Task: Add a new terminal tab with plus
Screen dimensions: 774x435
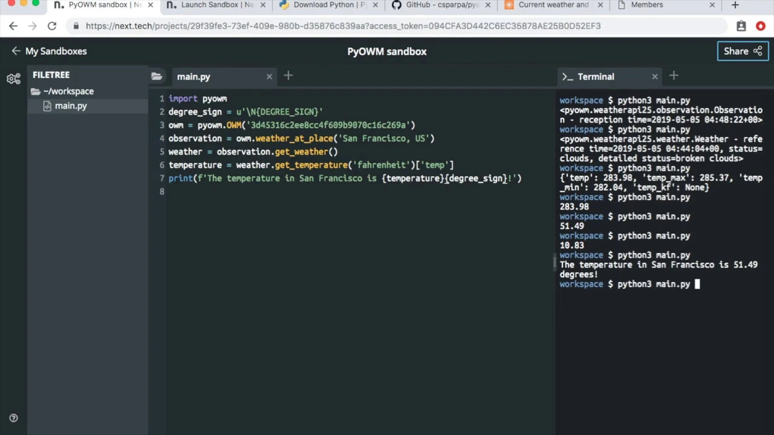Action: tap(674, 76)
